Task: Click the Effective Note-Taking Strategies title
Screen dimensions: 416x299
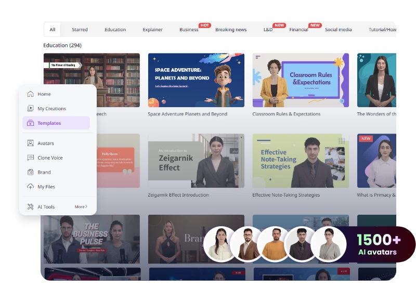Action: 286,194
